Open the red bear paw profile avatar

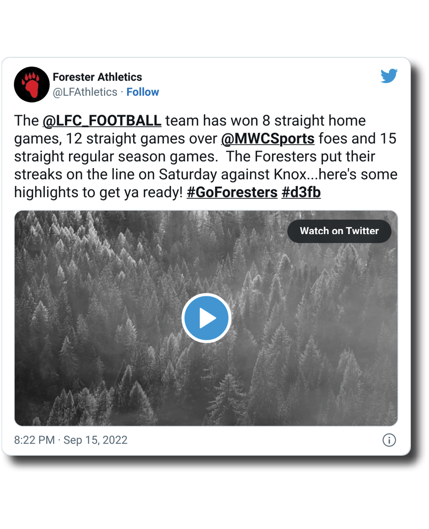(32, 84)
